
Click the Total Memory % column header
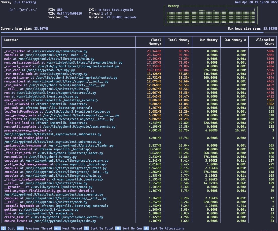(x=179, y=42)
